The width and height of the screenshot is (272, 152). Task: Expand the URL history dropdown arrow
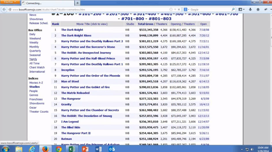point(175,9)
